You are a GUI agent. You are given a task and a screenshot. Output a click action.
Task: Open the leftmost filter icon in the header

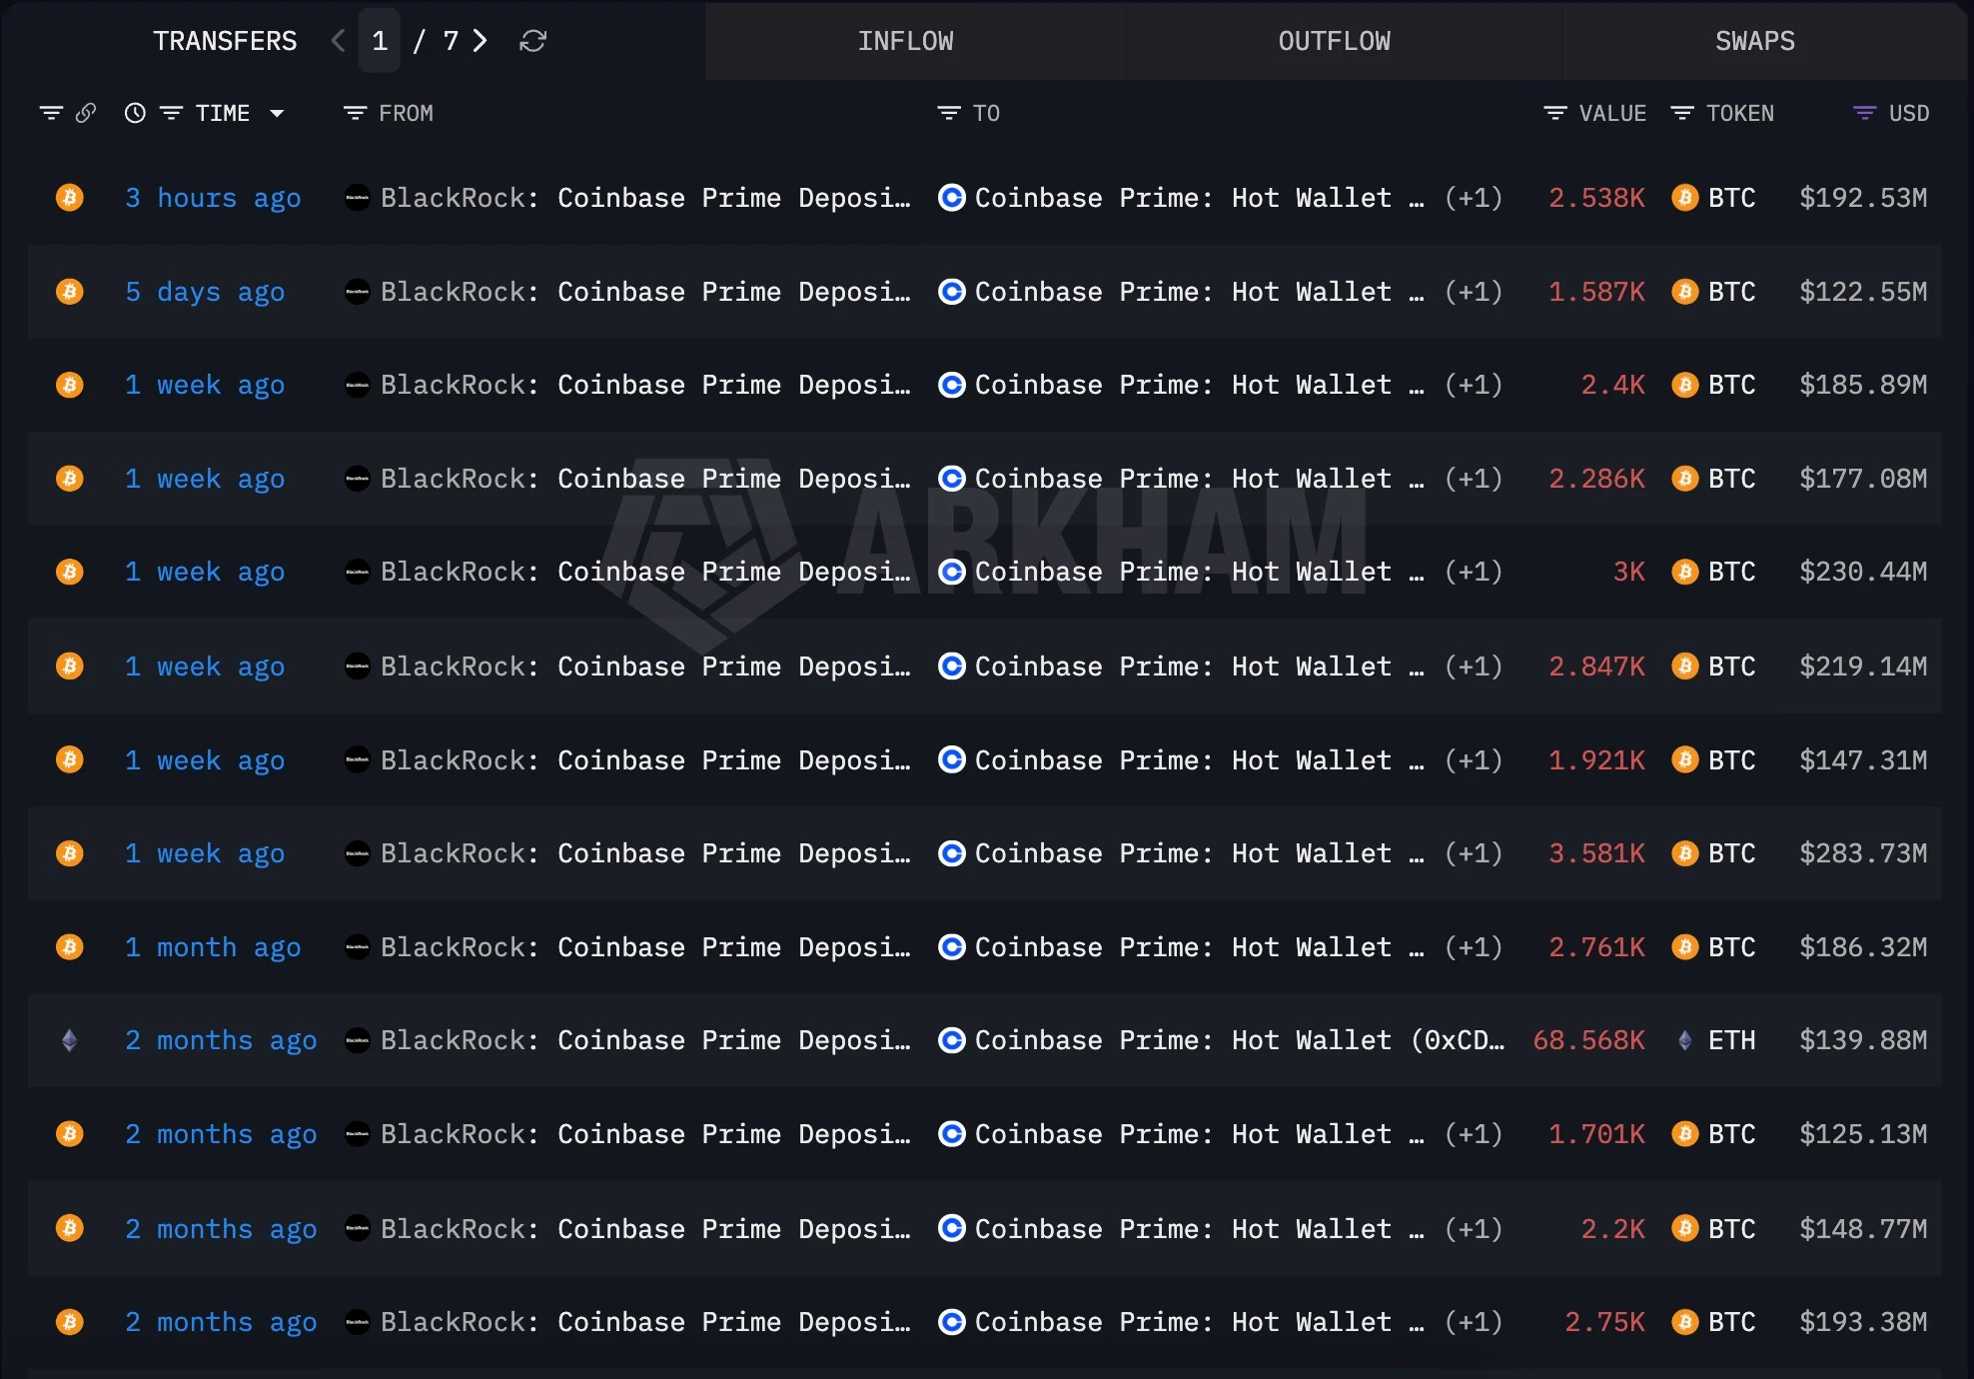51,113
